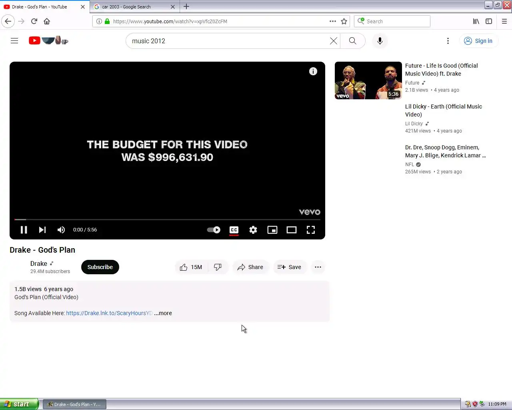Toggle browser sidebar
The image size is (512, 410).
coord(489,21)
